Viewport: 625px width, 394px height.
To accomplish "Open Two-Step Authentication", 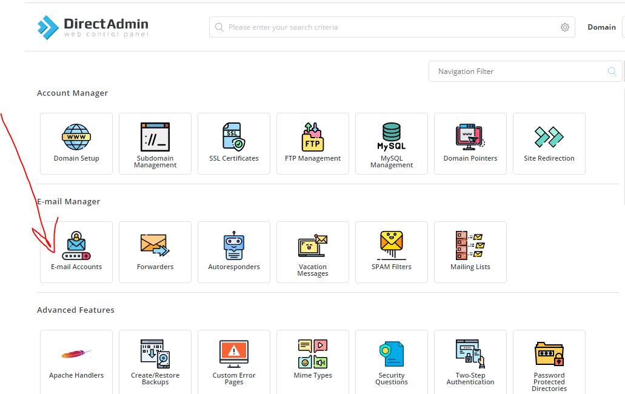I will pos(470,355).
